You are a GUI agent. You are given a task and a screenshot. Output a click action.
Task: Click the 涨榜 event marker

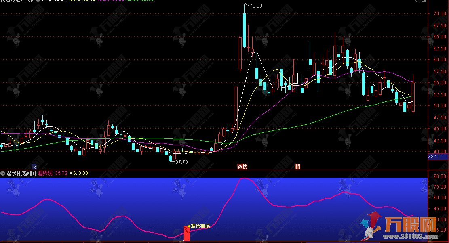[x=242, y=166]
